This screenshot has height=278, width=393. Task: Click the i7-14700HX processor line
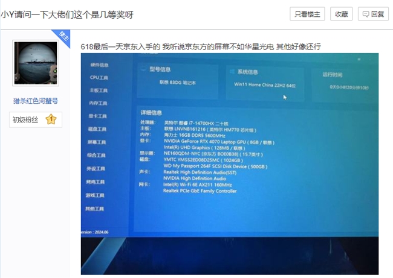point(196,123)
